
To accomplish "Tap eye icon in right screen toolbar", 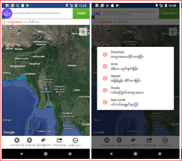I will click(x=133, y=140).
